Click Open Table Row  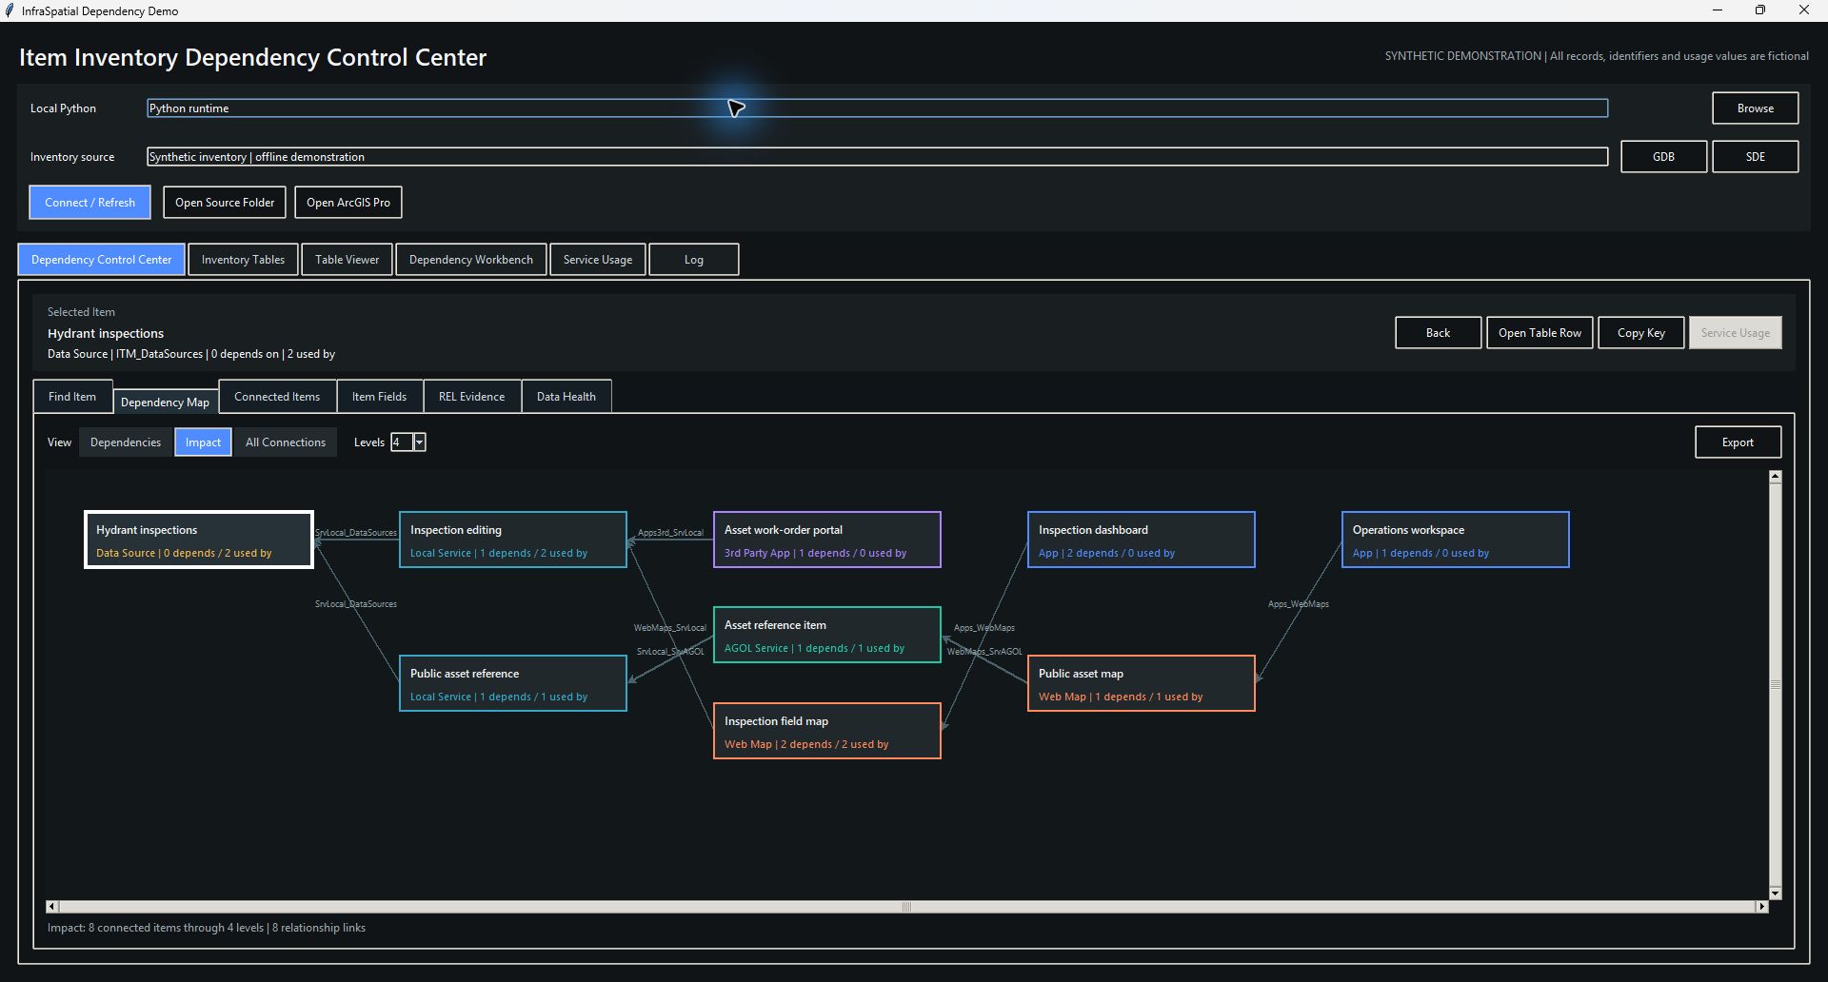pos(1540,333)
